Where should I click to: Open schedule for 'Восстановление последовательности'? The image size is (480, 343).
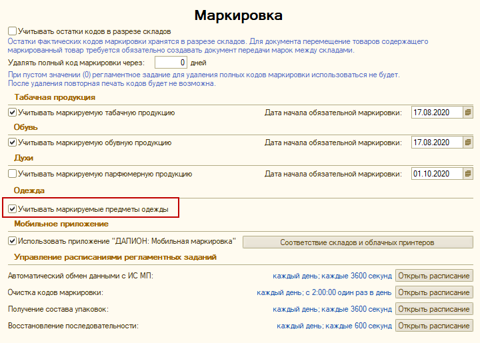pos(434,326)
